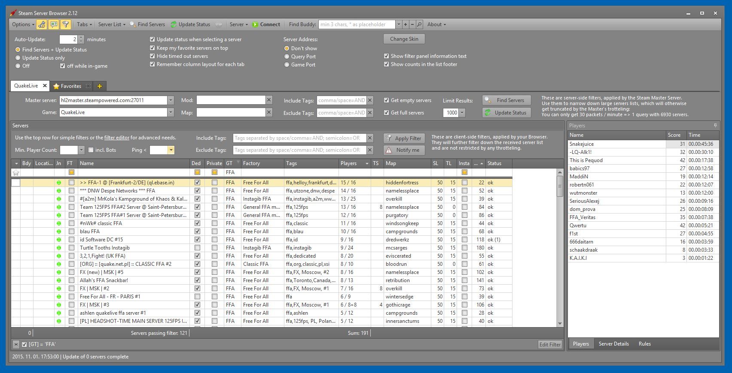The height and width of the screenshot is (373, 732).
Task: Clear the server-side Include Tags field
Action: (x=370, y=100)
